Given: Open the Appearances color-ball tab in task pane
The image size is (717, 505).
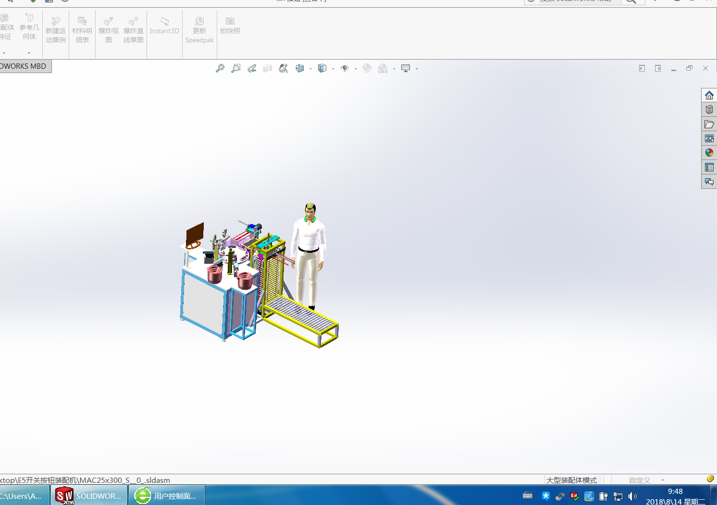Looking at the screenshot, I should point(709,153).
